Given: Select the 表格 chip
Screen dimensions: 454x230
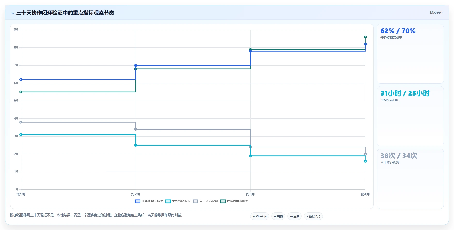Looking at the screenshot, I should click(278, 216).
